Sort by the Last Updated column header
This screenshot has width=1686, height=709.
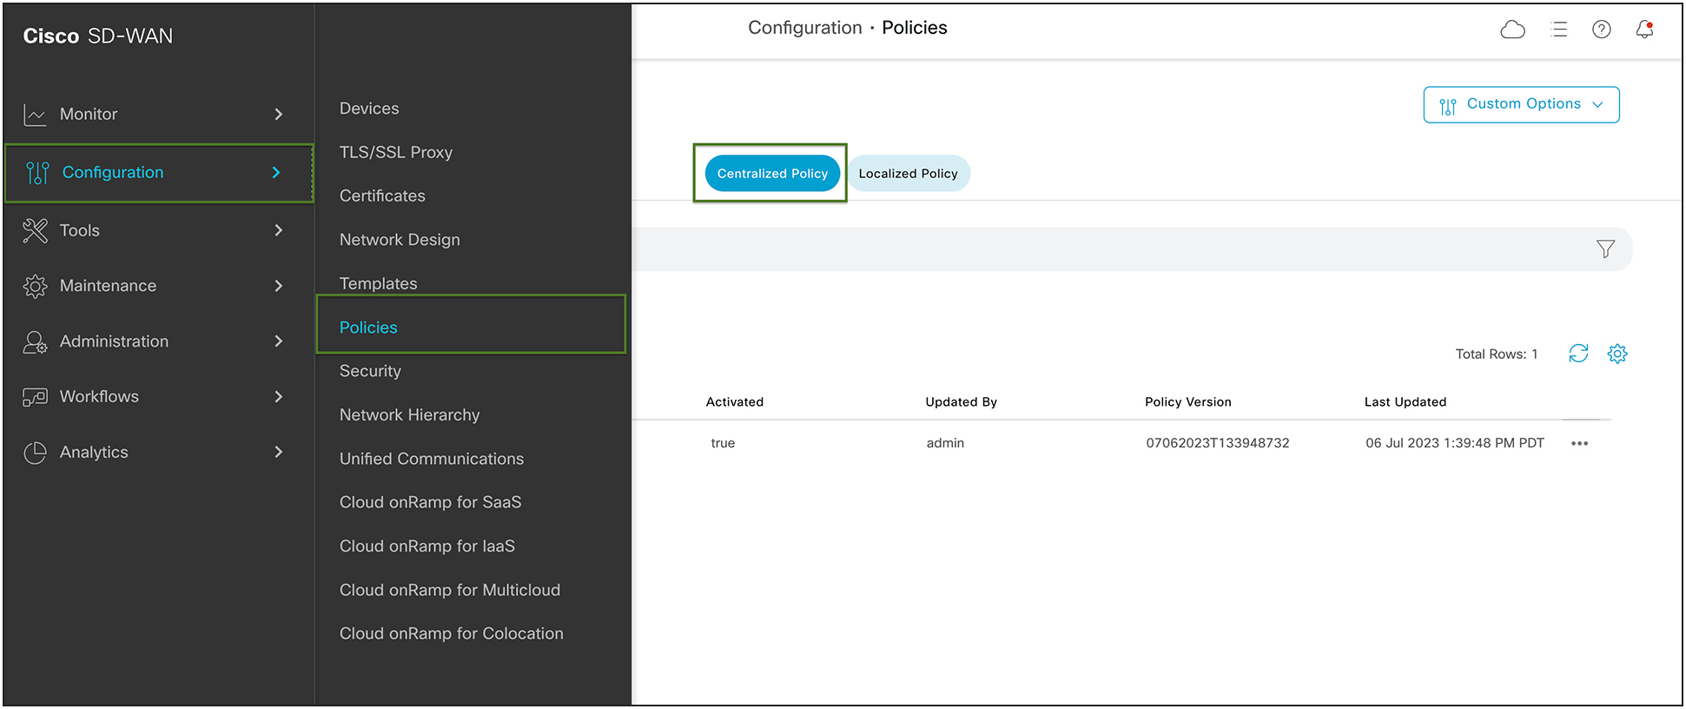(x=1405, y=402)
